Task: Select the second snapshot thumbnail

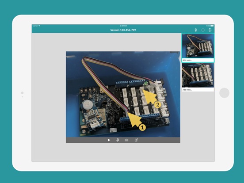Action: point(198,75)
